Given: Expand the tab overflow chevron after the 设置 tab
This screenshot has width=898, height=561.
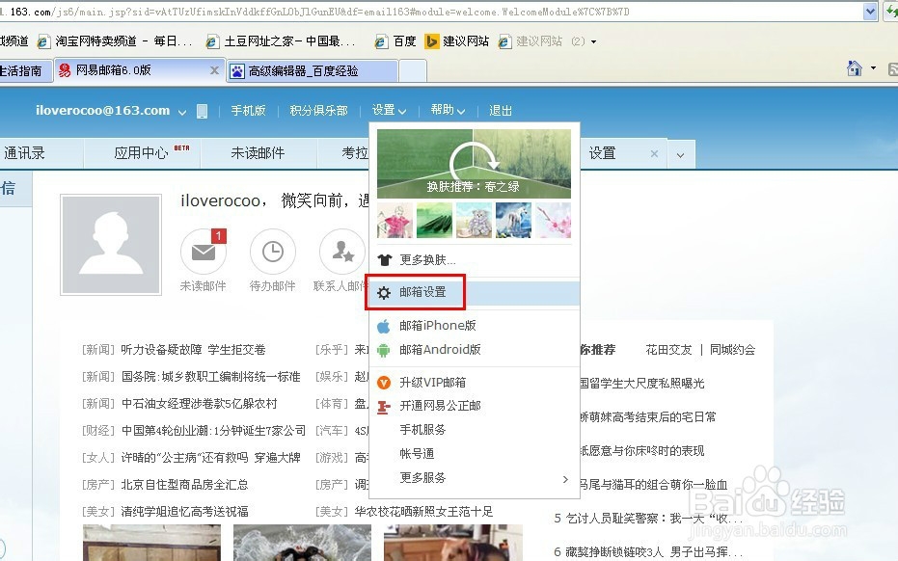Looking at the screenshot, I should (x=680, y=154).
